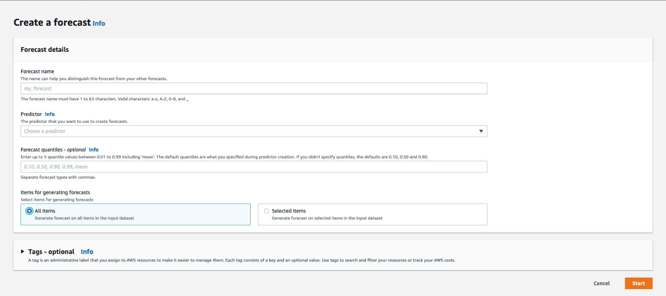Click the 'All Items' option label text

point(45,211)
